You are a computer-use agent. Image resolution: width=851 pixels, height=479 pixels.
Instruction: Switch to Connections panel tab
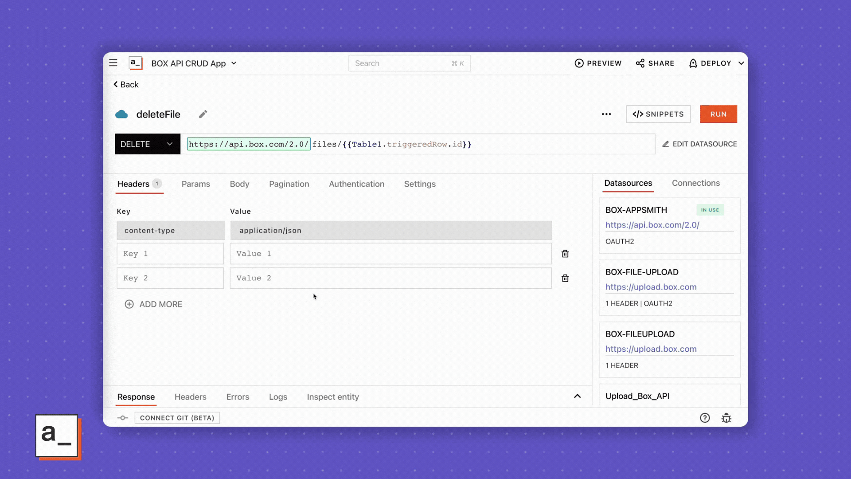(696, 183)
